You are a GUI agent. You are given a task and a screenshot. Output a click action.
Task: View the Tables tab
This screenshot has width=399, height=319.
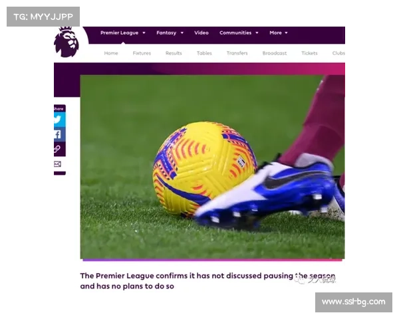tap(204, 53)
